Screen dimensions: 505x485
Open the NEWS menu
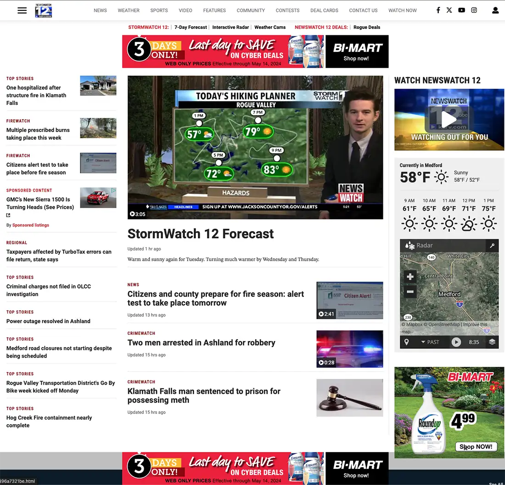tap(100, 10)
